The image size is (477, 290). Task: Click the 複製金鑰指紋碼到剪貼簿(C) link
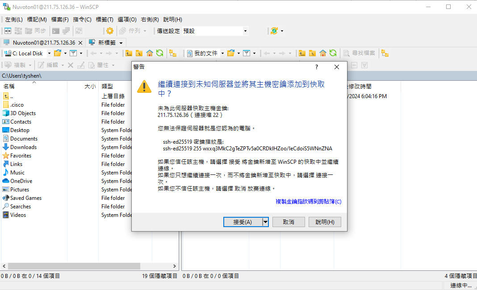(308, 202)
